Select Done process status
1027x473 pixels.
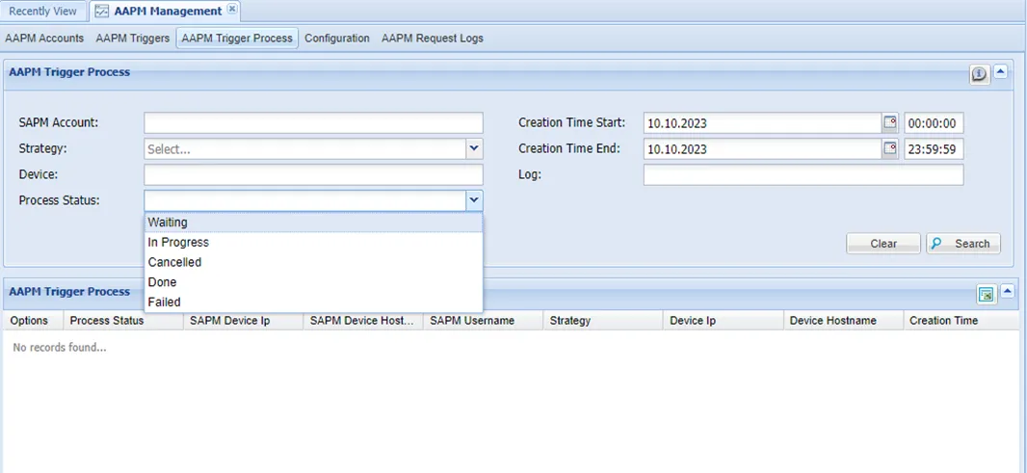(x=313, y=282)
